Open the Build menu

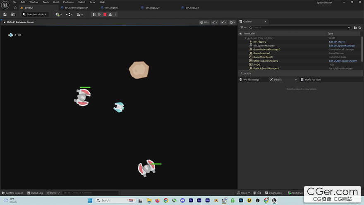(x=56, y=2)
